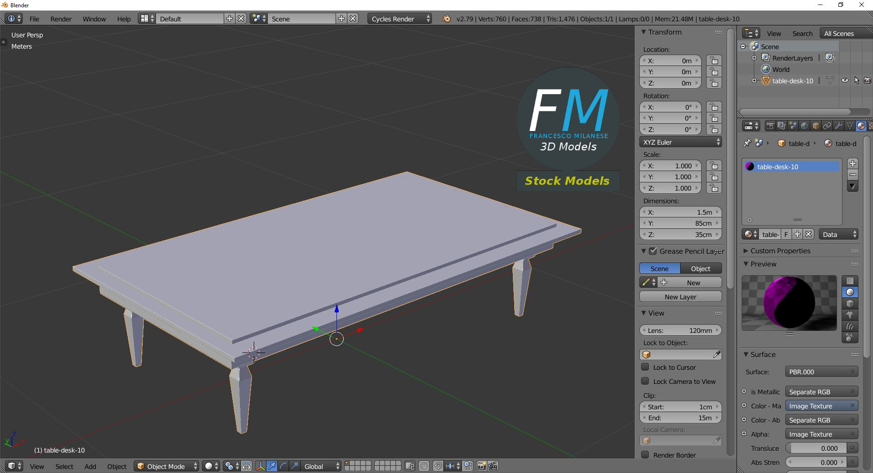The image size is (873, 473).
Task: Open the Render menu in the top bar
Action: (x=60, y=19)
